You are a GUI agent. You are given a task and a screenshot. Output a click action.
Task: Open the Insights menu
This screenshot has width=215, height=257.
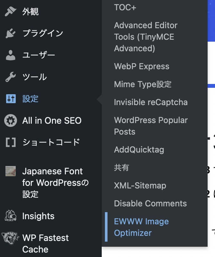(x=38, y=216)
